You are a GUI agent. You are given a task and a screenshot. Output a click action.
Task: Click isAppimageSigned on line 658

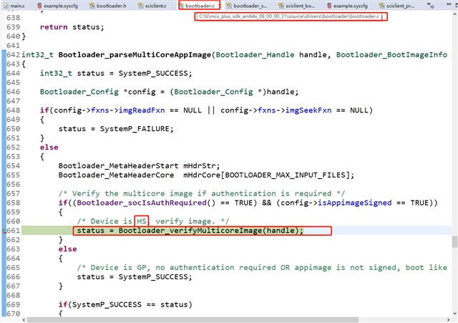click(x=355, y=203)
